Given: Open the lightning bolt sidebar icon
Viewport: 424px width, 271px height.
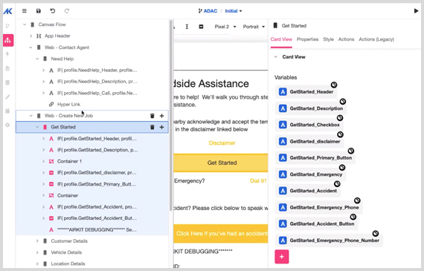Looking at the screenshot, I should 7,54.
